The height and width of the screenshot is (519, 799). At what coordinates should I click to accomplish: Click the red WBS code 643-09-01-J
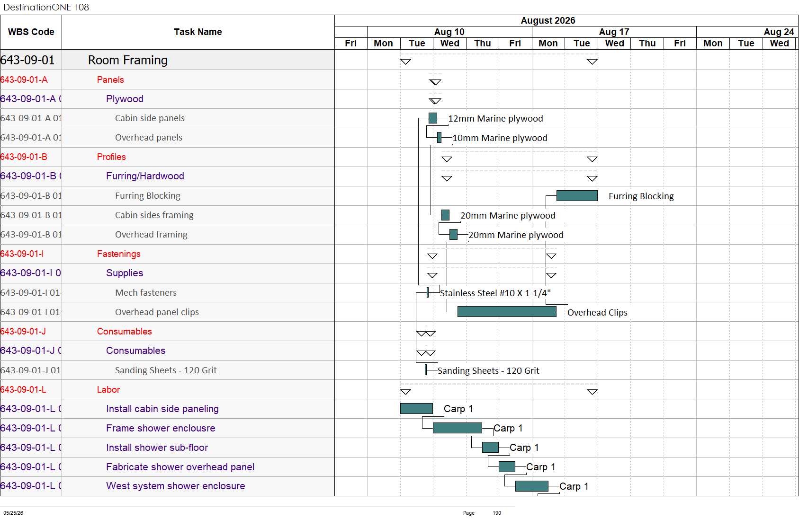23,332
